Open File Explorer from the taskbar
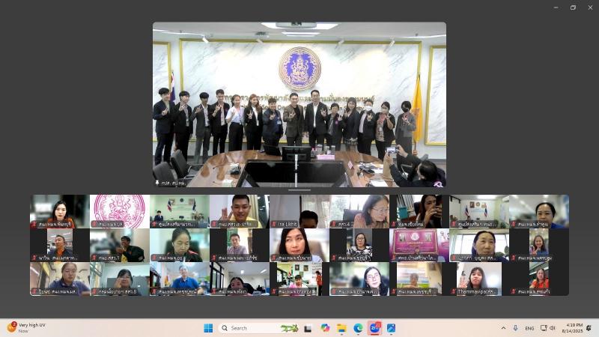Viewport: 599px width, 337px height. [341, 328]
